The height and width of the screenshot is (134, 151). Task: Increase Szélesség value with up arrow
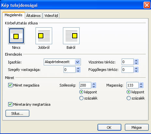tap(94, 84)
